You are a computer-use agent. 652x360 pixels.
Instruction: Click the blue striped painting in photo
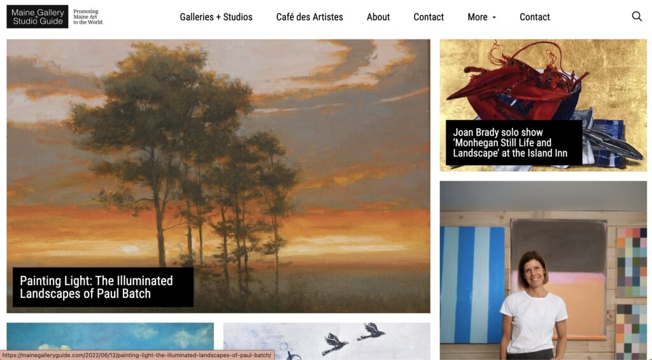click(472, 285)
